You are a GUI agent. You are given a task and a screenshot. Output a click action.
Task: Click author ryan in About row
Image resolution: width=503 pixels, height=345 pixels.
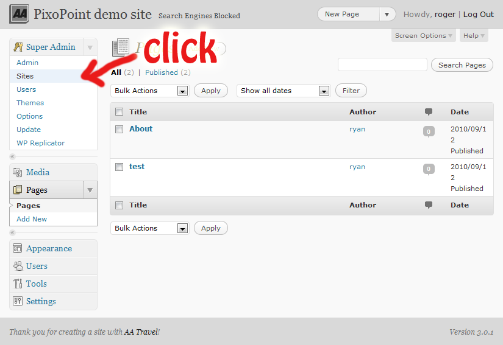[x=357, y=129]
